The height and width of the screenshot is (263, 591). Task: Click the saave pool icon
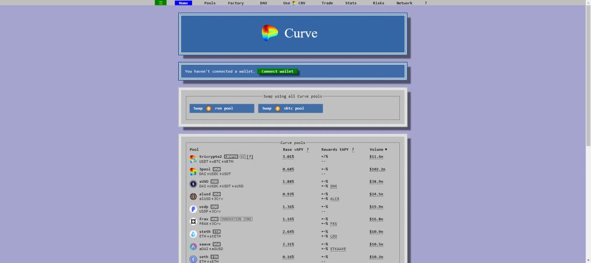[x=193, y=246]
